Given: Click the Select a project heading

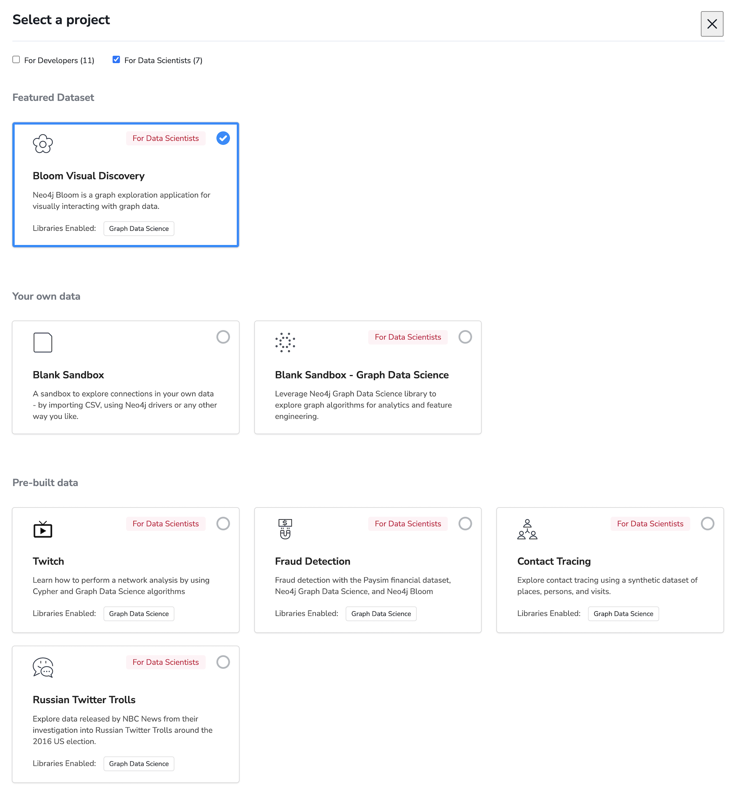Looking at the screenshot, I should click(61, 20).
